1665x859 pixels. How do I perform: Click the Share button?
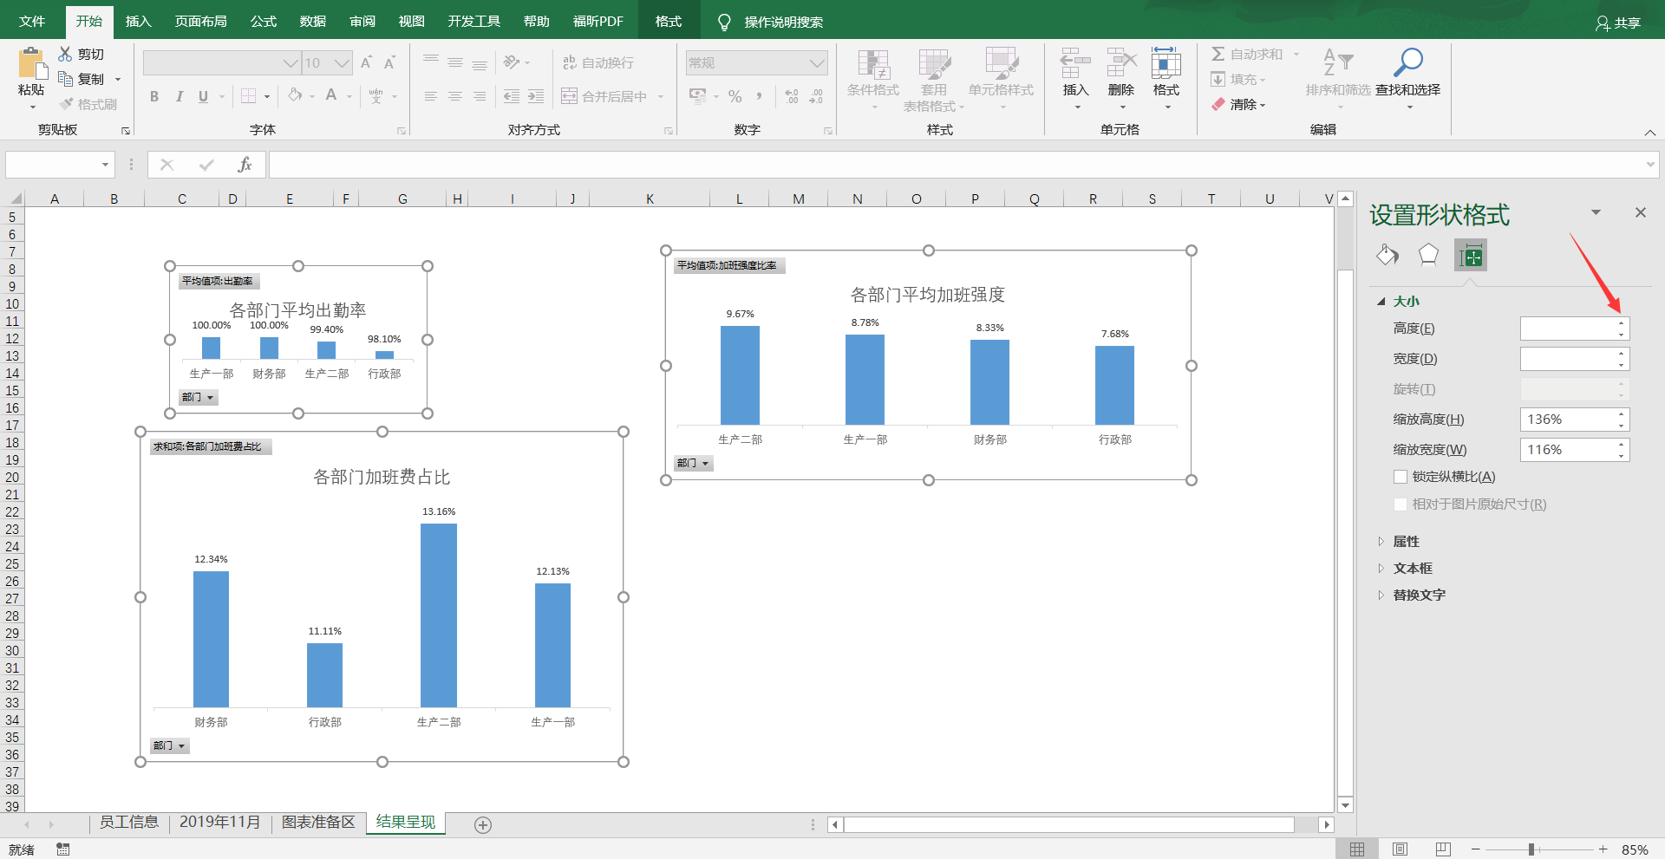tap(1618, 23)
